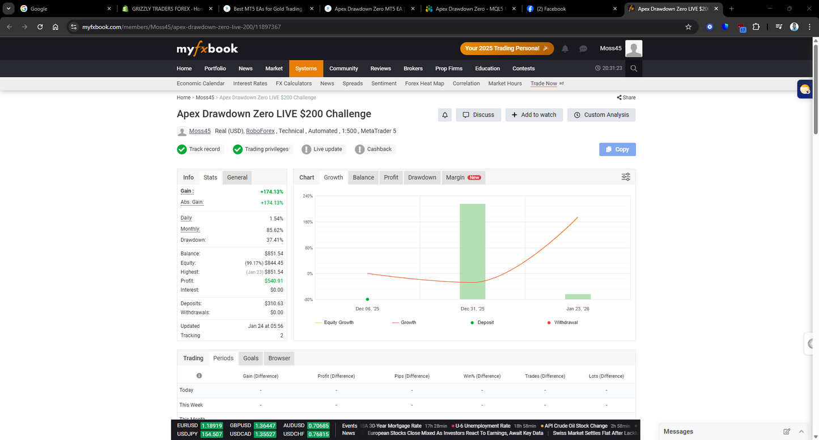Compose a new message via the pencil icon
This screenshot has height=440, width=819.
pyautogui.click(x=787, y=431)
